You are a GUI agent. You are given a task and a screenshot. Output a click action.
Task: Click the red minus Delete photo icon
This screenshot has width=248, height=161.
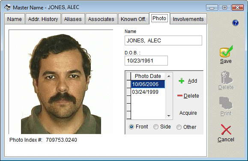pos(180,95)
